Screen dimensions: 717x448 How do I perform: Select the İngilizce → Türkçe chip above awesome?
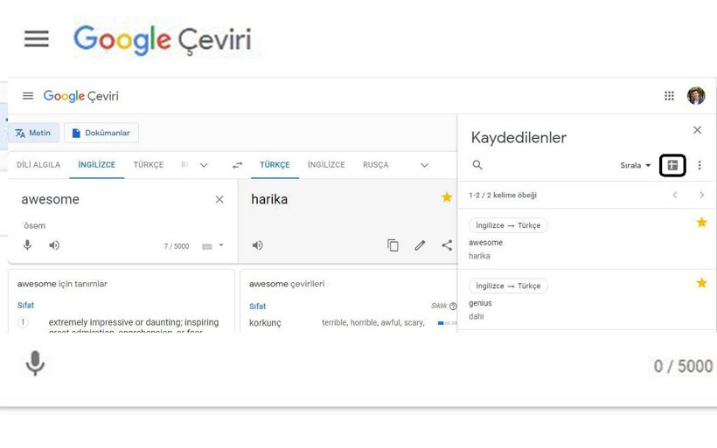click(x=508, y=225)
